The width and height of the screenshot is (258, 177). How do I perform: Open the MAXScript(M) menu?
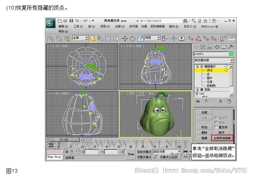pos(210,26)
